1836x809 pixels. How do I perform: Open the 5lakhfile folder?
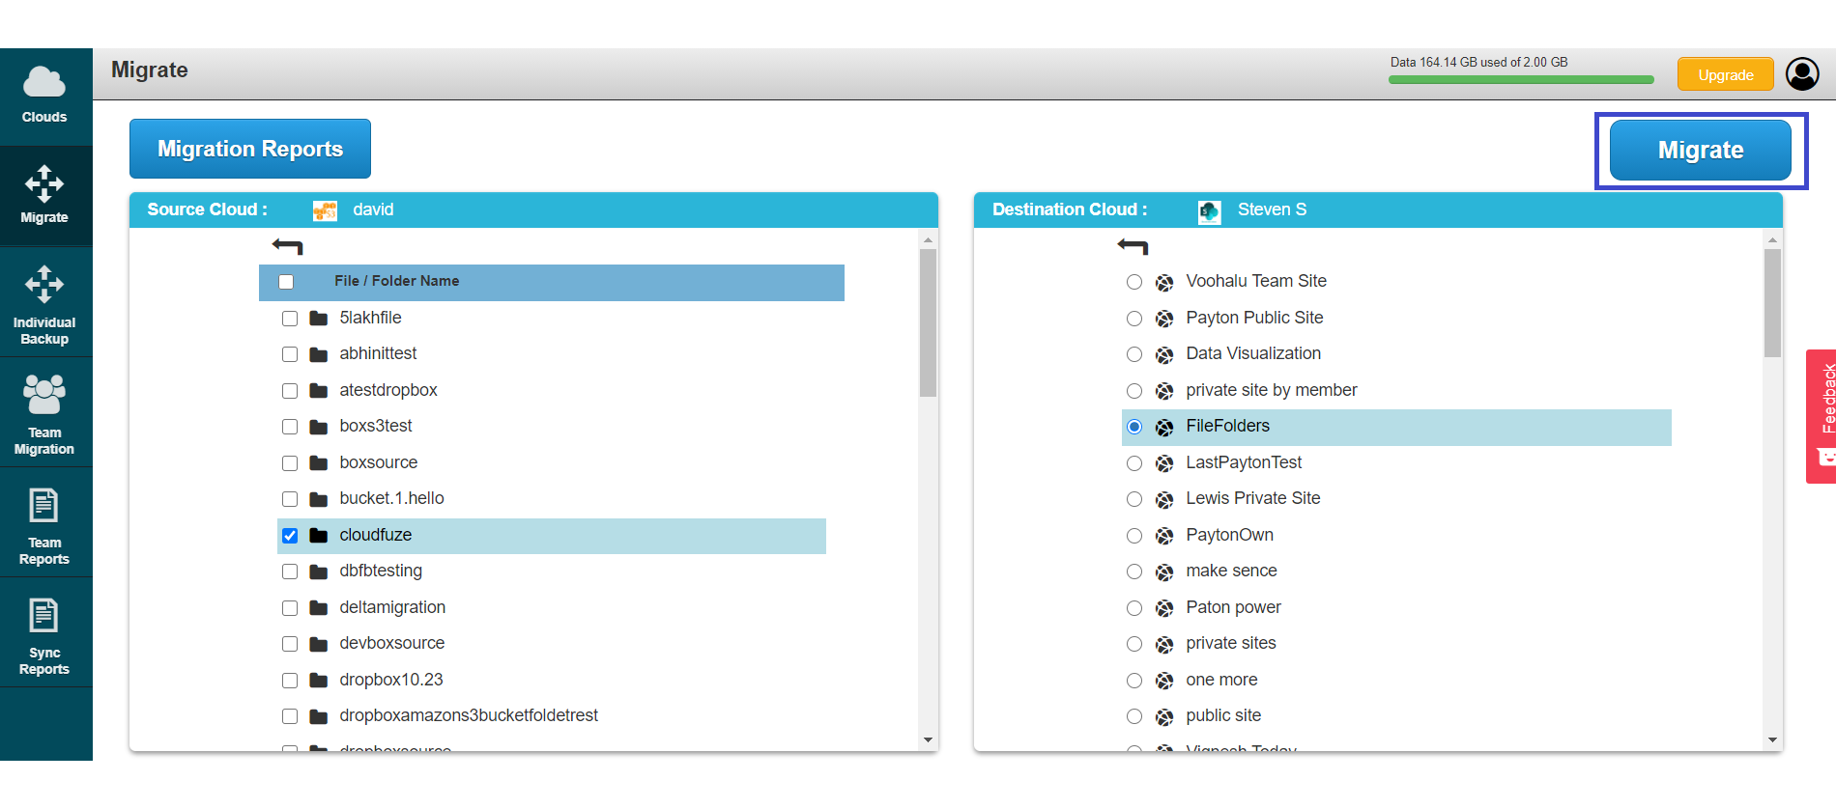click(x=370, y=318)
